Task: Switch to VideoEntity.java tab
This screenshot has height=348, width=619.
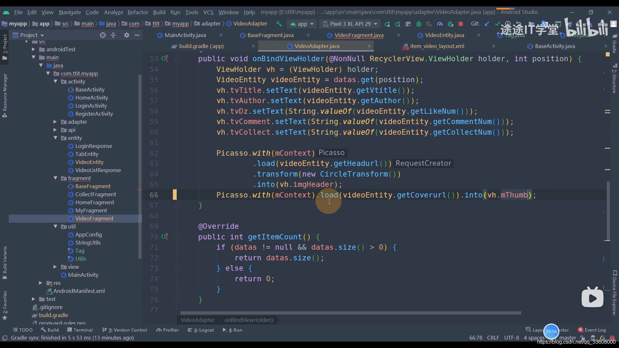Action: (444, 35)
